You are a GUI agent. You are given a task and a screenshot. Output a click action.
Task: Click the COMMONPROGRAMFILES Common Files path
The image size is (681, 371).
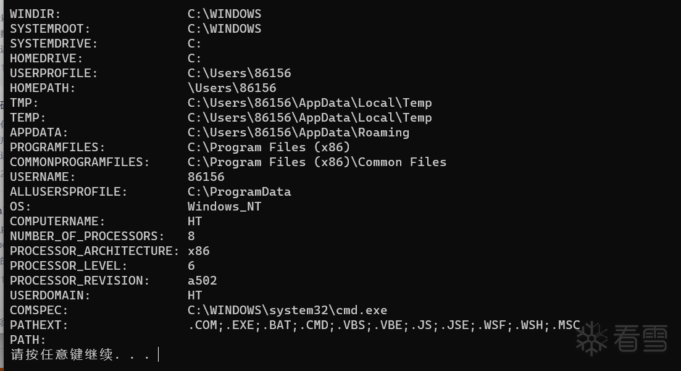pos(317,162)
